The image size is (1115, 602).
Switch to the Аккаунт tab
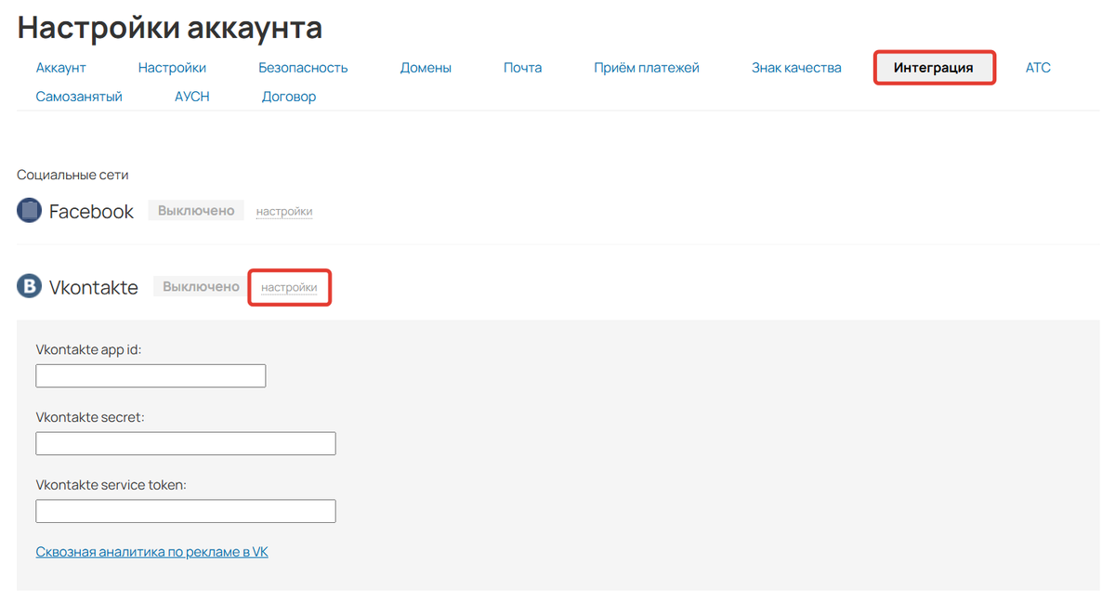coord(60,67)
